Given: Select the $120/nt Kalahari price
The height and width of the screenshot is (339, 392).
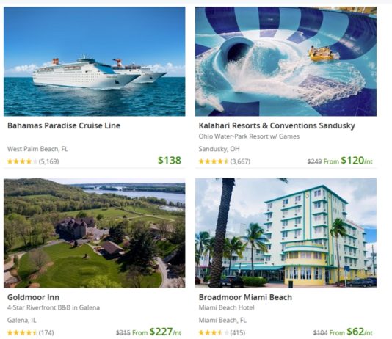Looking at the screenshot, I should 357,161.
